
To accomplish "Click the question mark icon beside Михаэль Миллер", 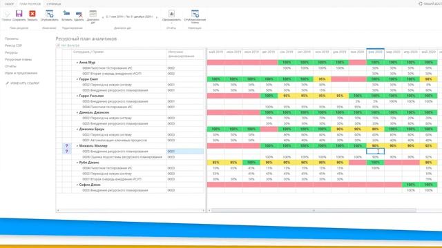I will 66,145.
